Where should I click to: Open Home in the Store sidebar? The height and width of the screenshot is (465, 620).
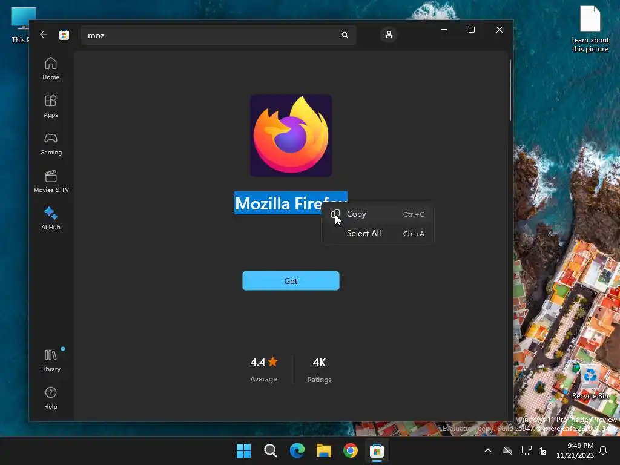point(51,69)
